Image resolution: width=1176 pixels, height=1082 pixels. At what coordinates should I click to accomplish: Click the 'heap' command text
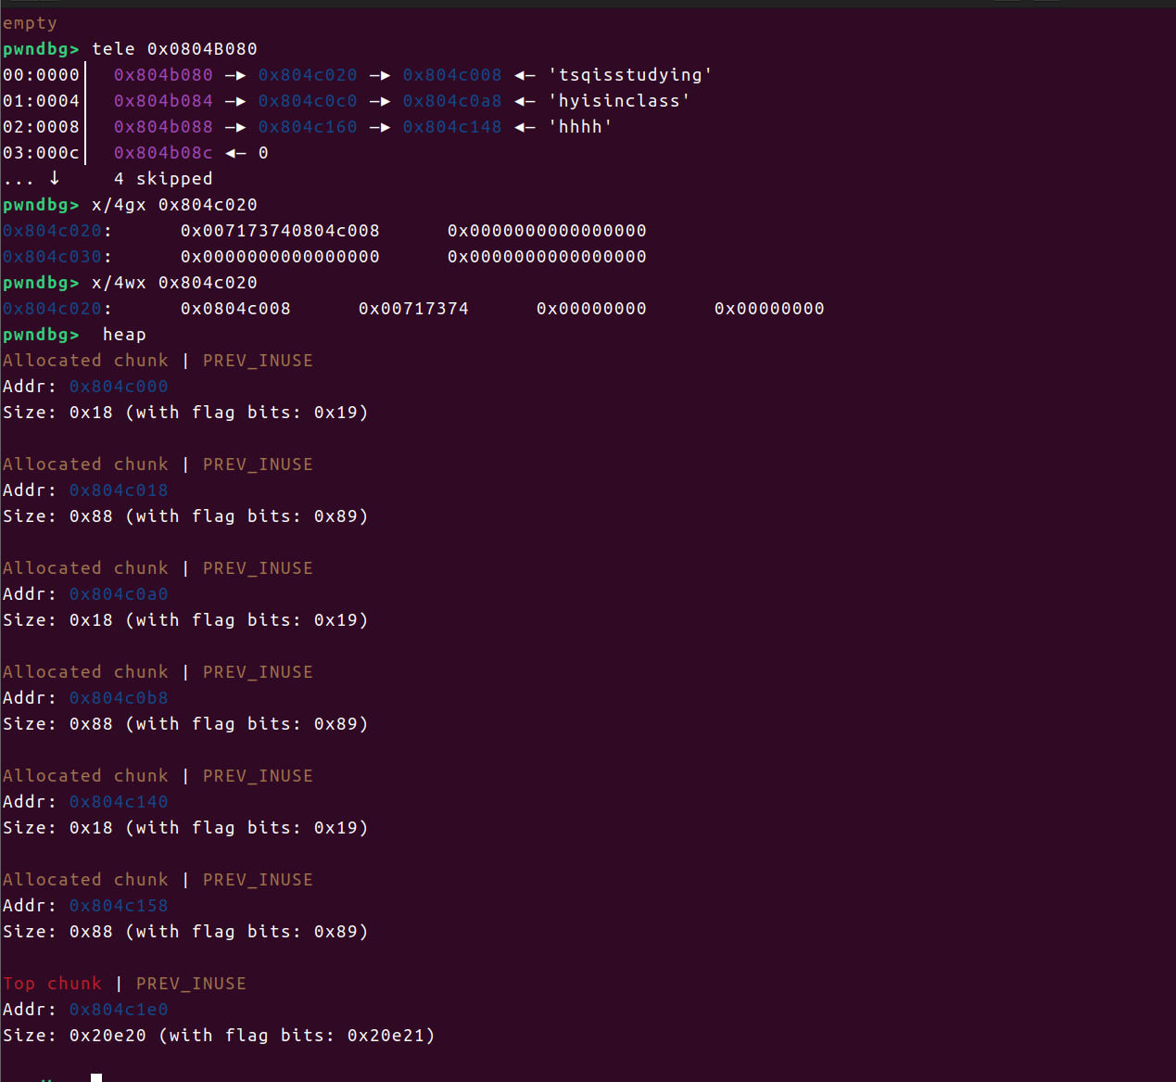(x=124, y=335)
